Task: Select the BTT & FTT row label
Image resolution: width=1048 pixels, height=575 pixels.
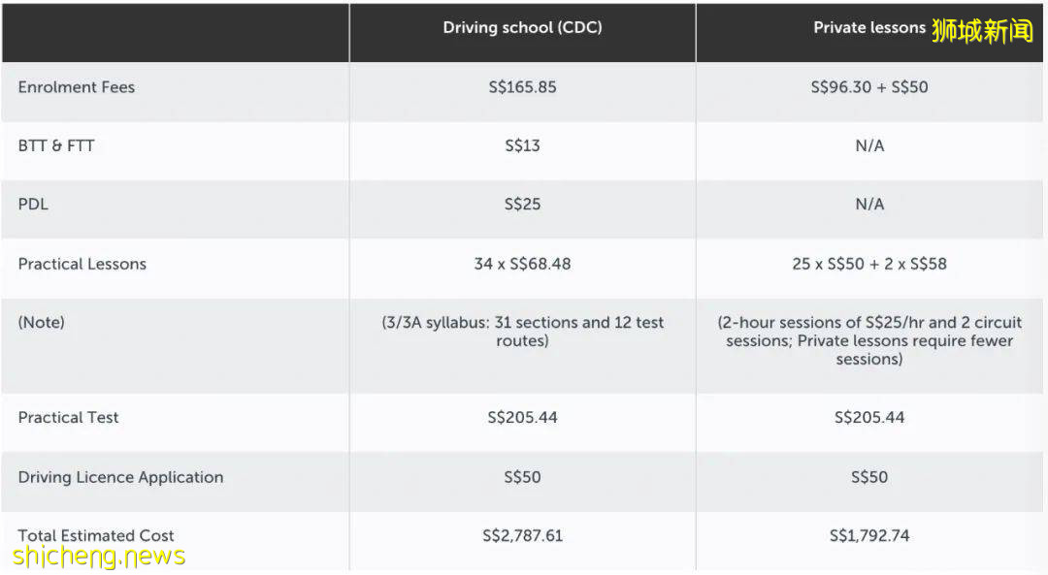Action: pos(56,145)
